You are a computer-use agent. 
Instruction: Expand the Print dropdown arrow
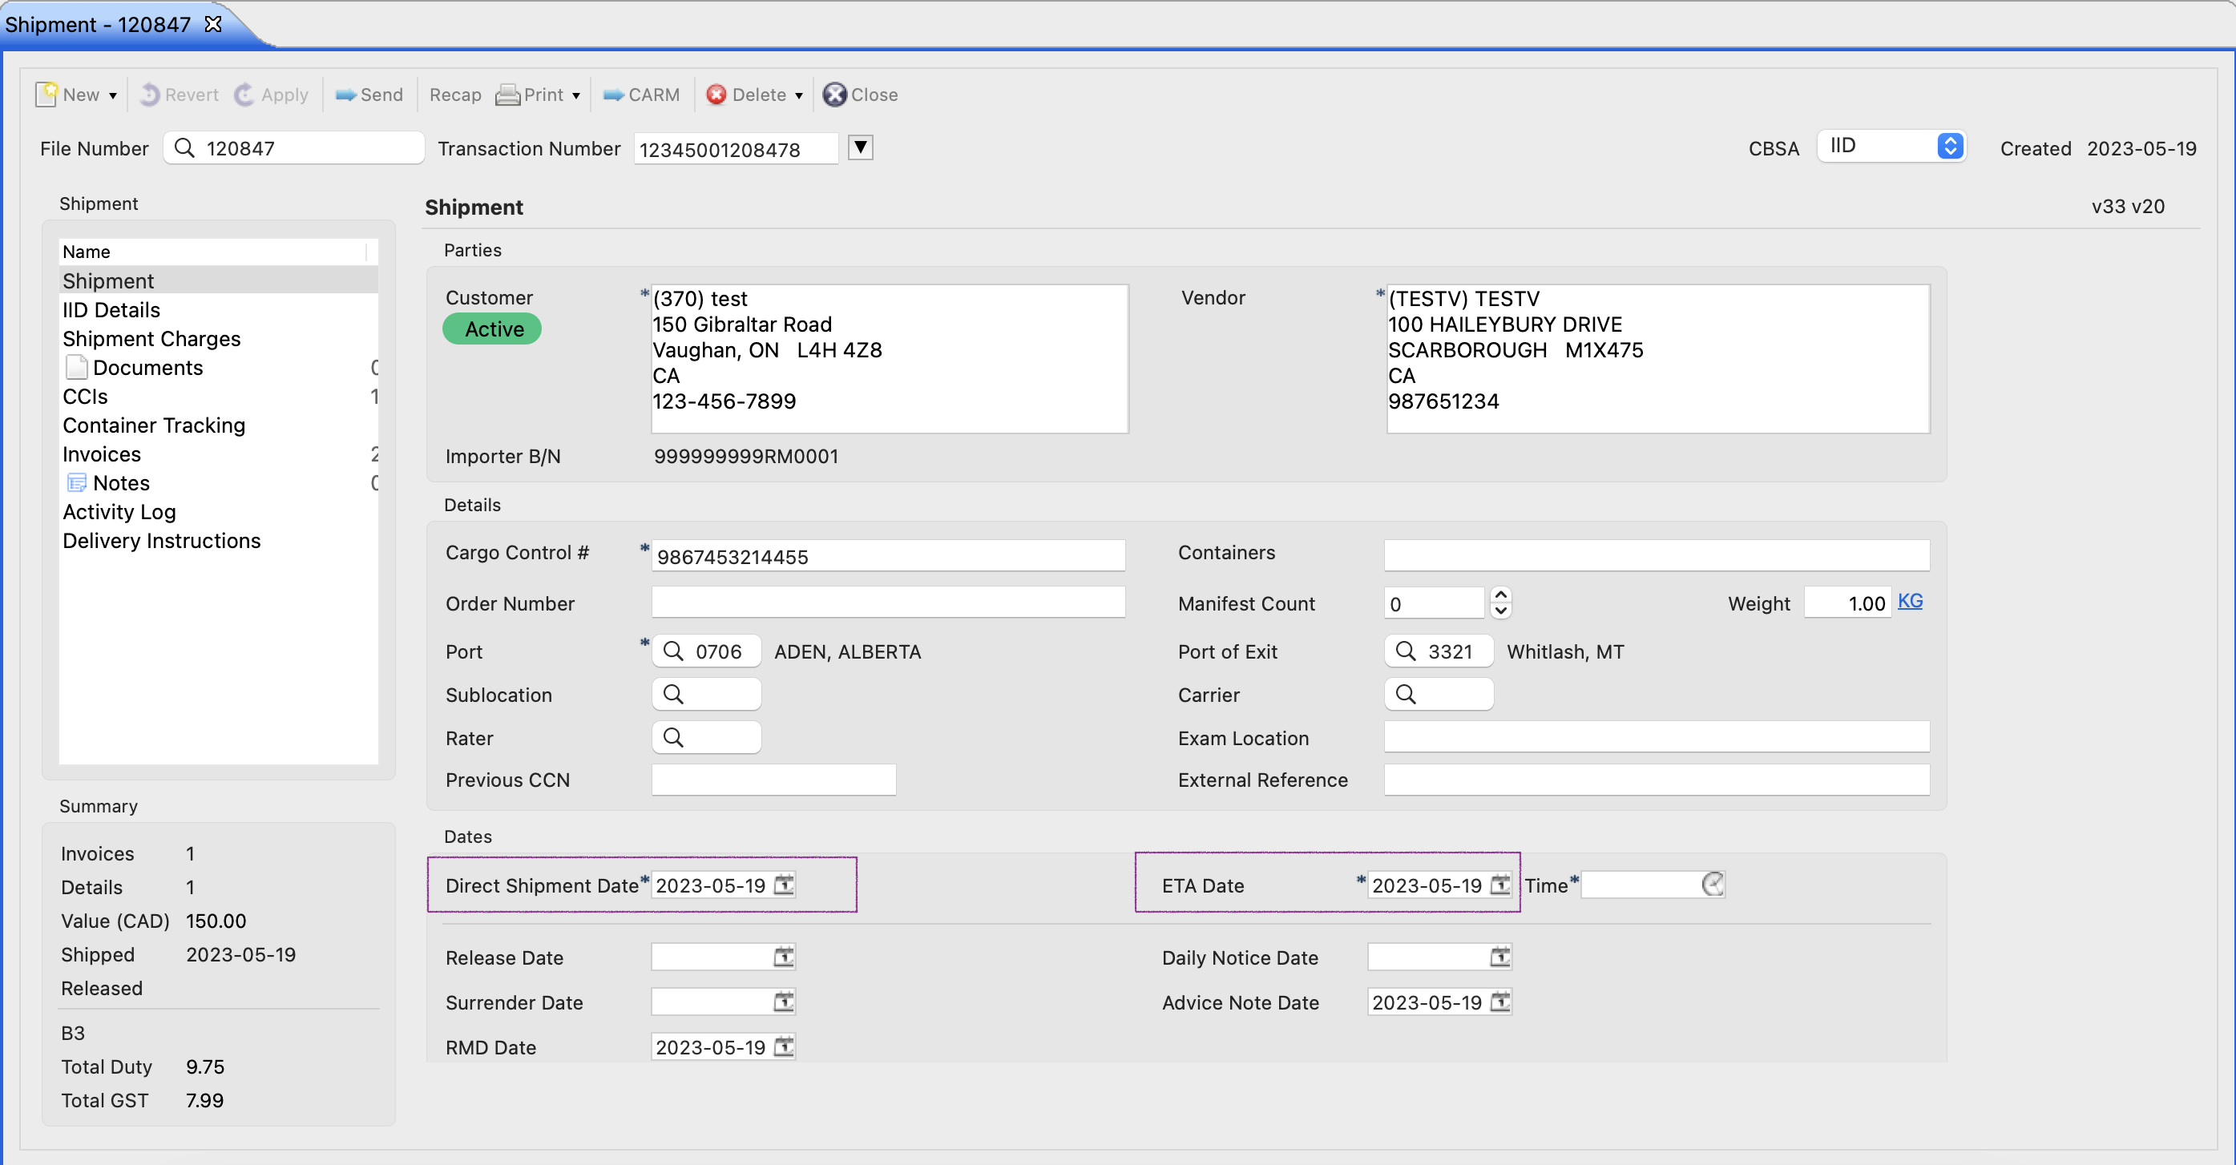point(575,95)
